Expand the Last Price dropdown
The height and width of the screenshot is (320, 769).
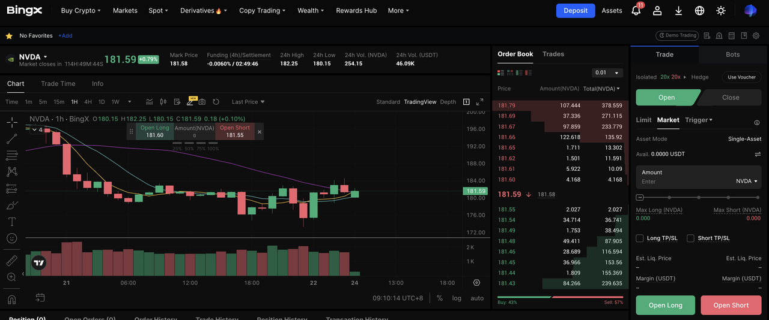tap(248, 102)
